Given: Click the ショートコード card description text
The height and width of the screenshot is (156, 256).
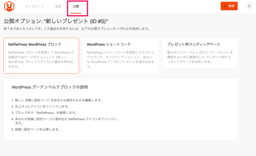Looking at the screenshot, I should (120, 59).
